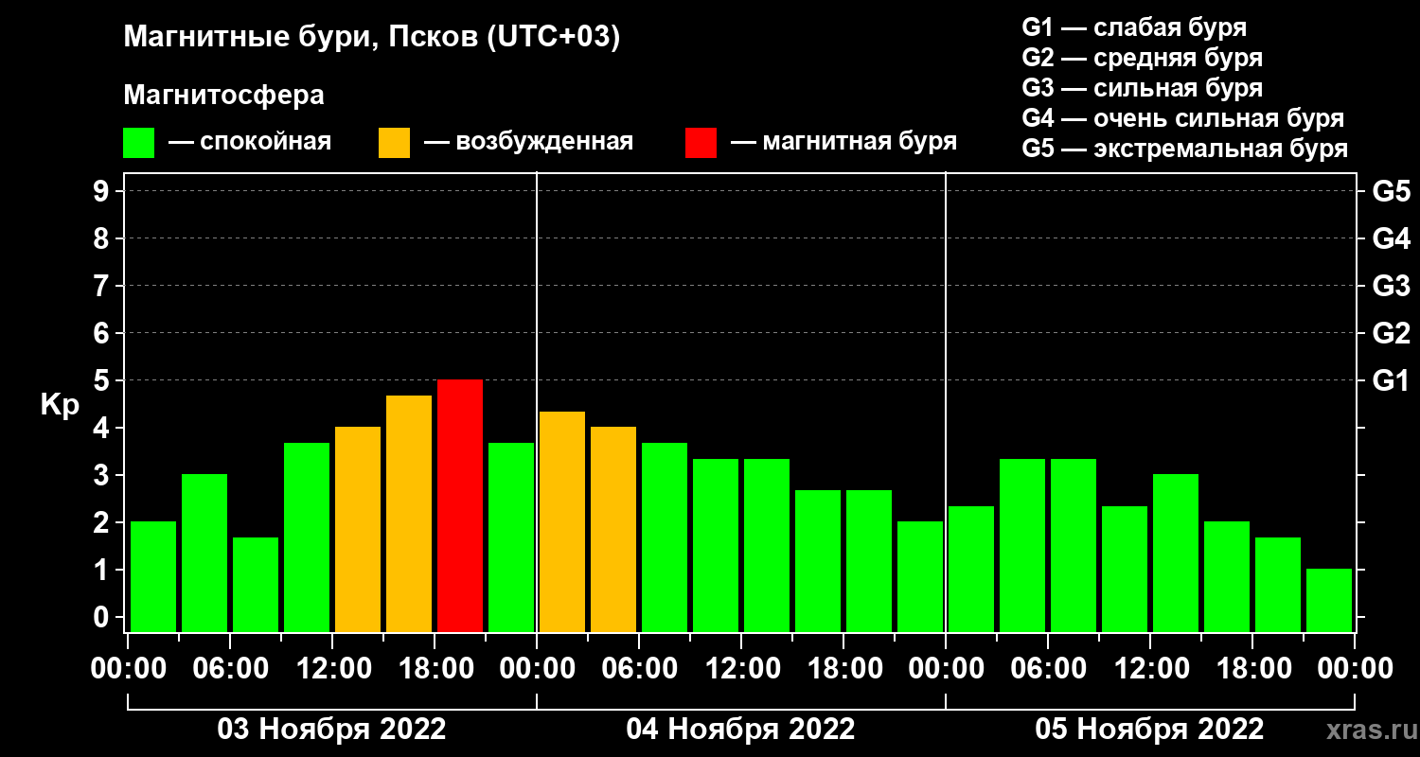
Task: Click the title 'Магнитные бури, Псков (UTC+03)'
Action: 372,39
